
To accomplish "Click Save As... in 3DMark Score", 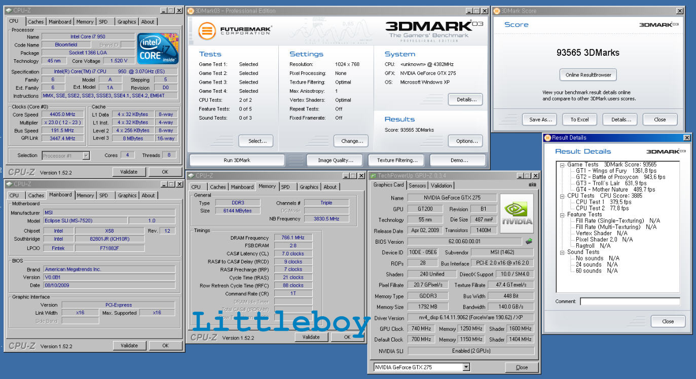I will (540, 120).
